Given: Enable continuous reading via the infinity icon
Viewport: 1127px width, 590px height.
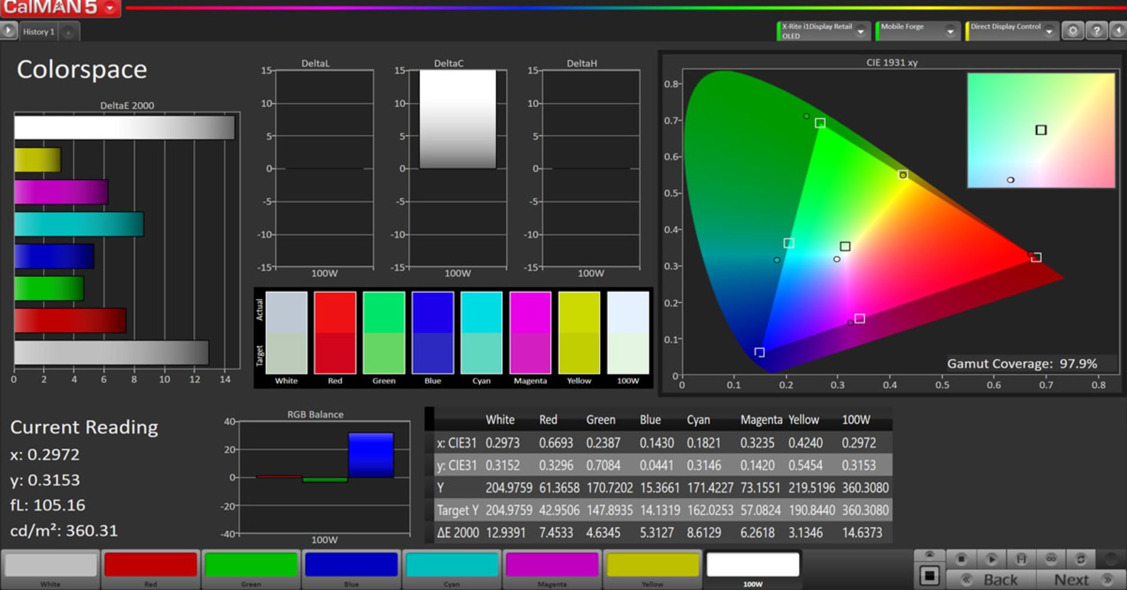Looking at the screenshot, I should point(1052,559).
